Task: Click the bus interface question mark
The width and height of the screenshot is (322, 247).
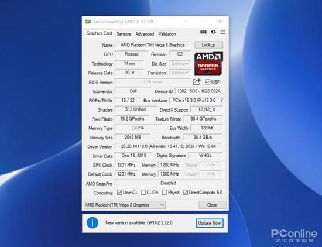Action: [221, 100]
